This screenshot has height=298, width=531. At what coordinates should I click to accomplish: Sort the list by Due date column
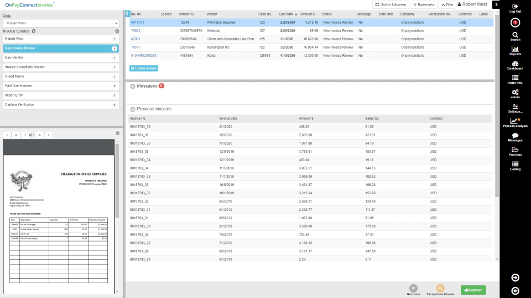(286, 14)
